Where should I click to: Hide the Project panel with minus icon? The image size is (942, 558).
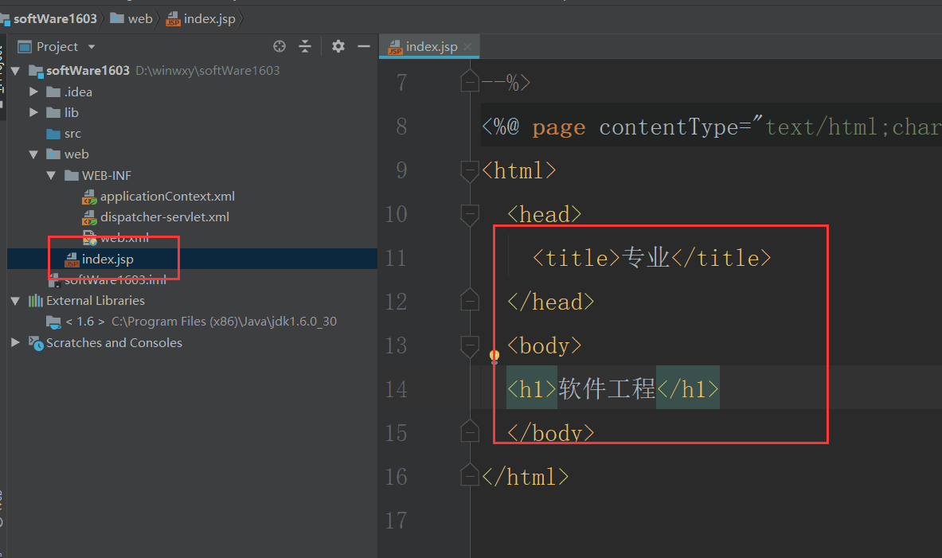[x=363, y=46]
